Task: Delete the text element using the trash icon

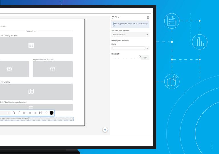Action: point(148,17)
